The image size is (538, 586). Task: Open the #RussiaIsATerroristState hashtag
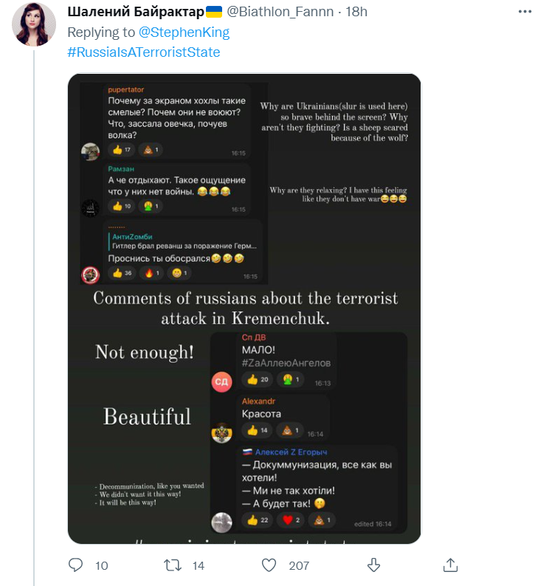[144, 52]
